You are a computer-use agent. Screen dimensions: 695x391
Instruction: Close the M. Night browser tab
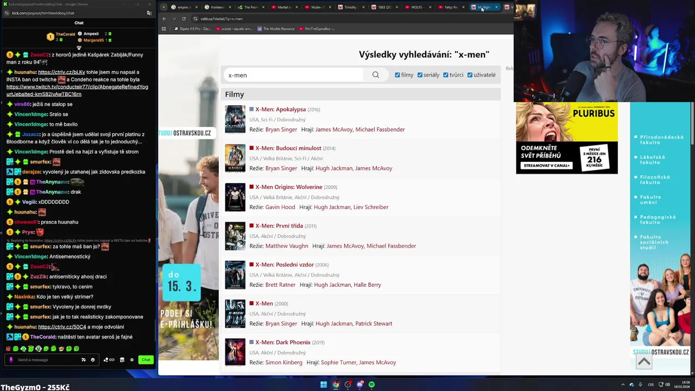(x=496, y=7)
